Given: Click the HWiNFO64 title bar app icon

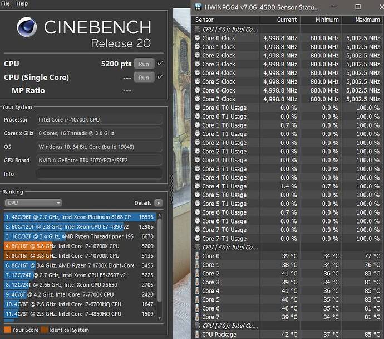Looking at the screenshot, I should (x=198, y=7).
